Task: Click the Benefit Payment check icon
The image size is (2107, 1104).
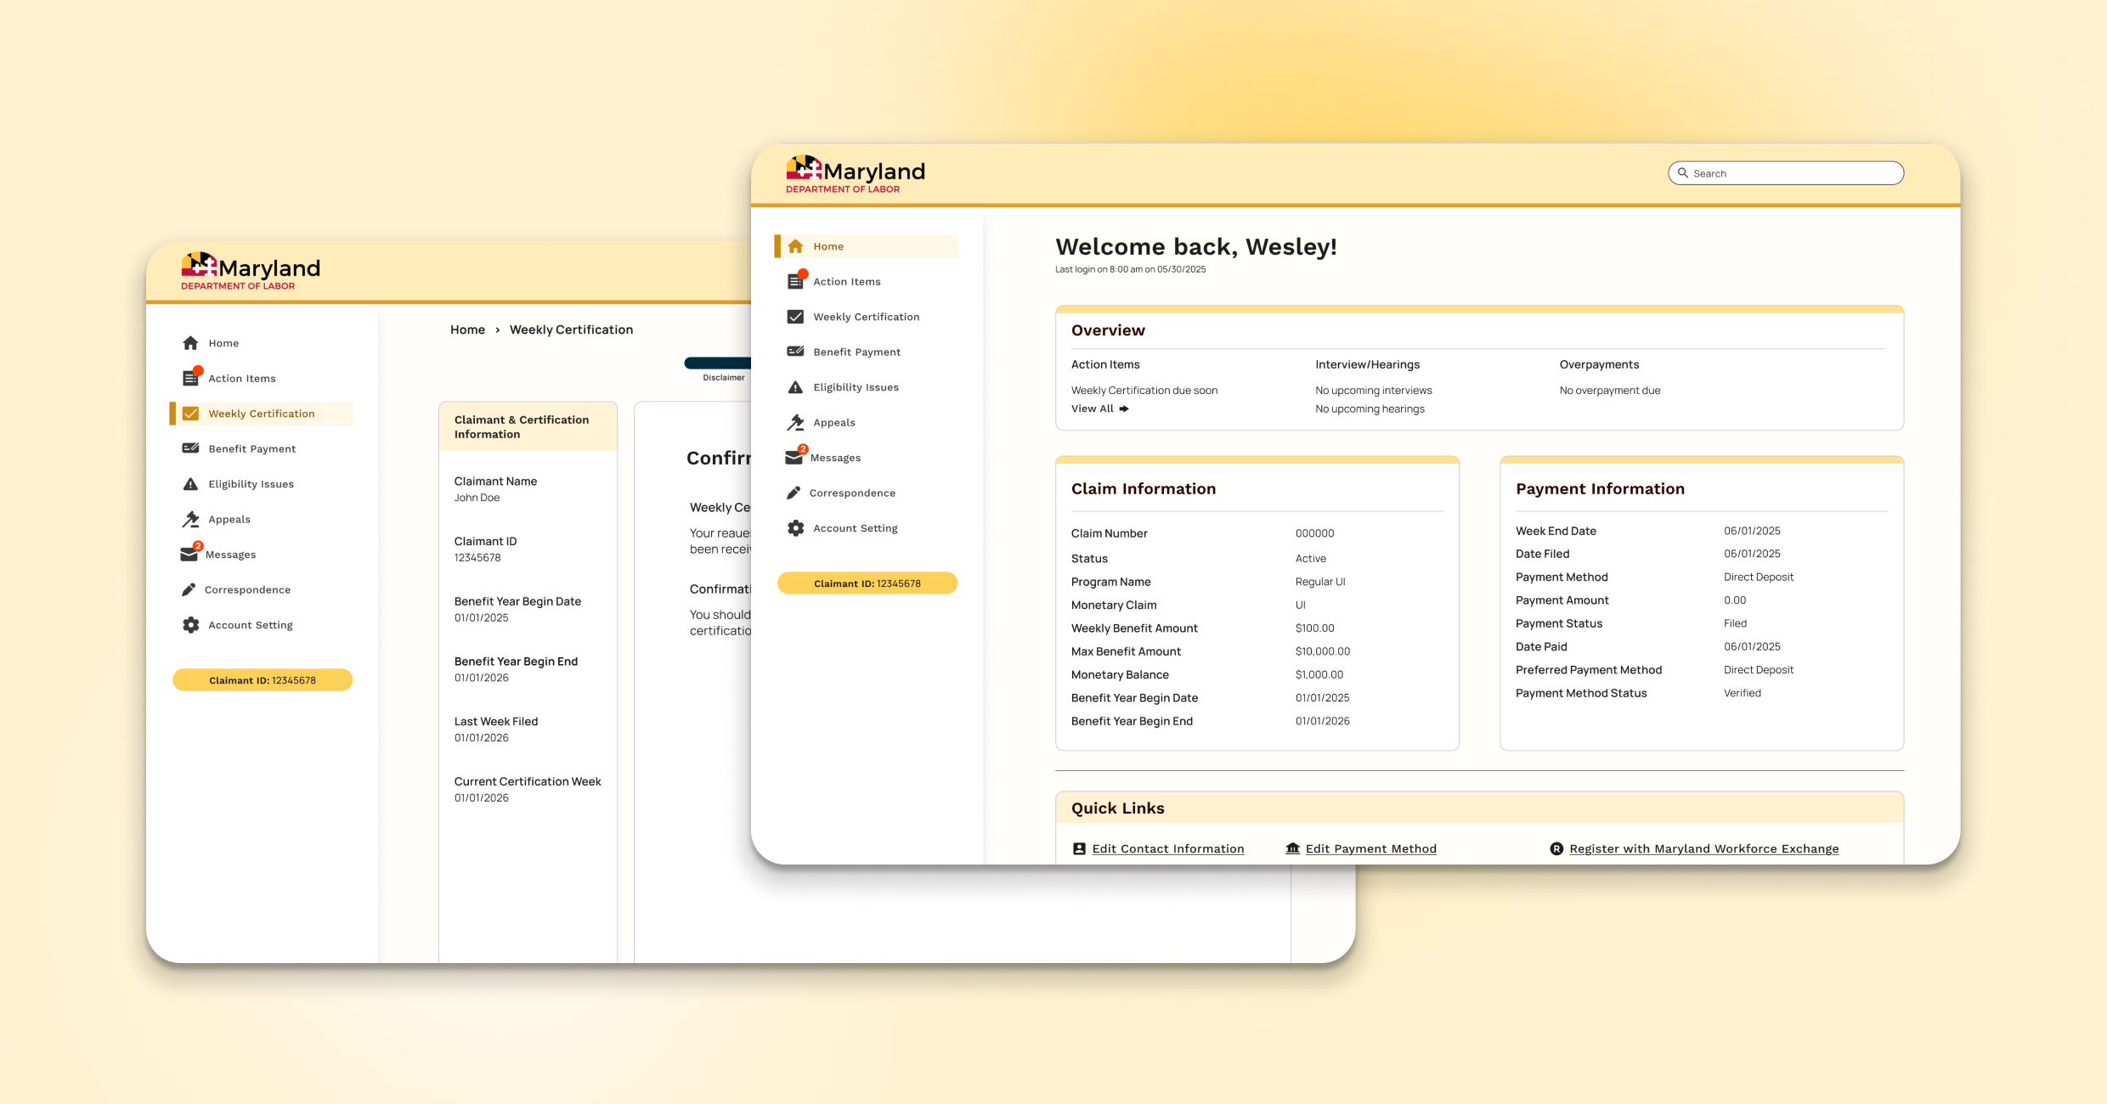Action: coord(795,352)
